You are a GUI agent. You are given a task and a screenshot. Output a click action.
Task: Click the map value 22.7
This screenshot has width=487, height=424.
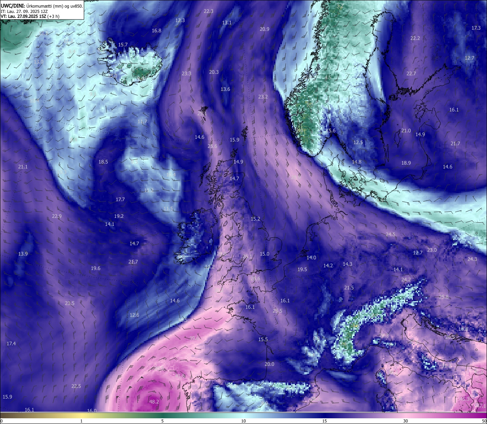tap(411, 74)
